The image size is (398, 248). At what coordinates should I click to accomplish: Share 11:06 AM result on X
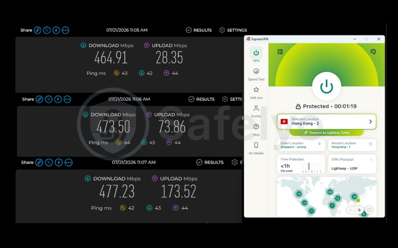(48, 99)
